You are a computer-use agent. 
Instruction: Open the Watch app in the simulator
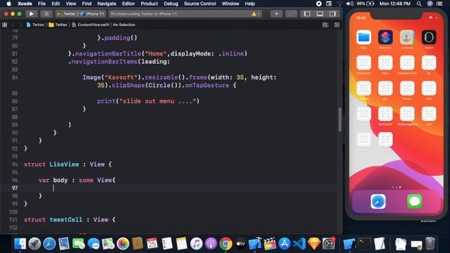tap(429, 37)
